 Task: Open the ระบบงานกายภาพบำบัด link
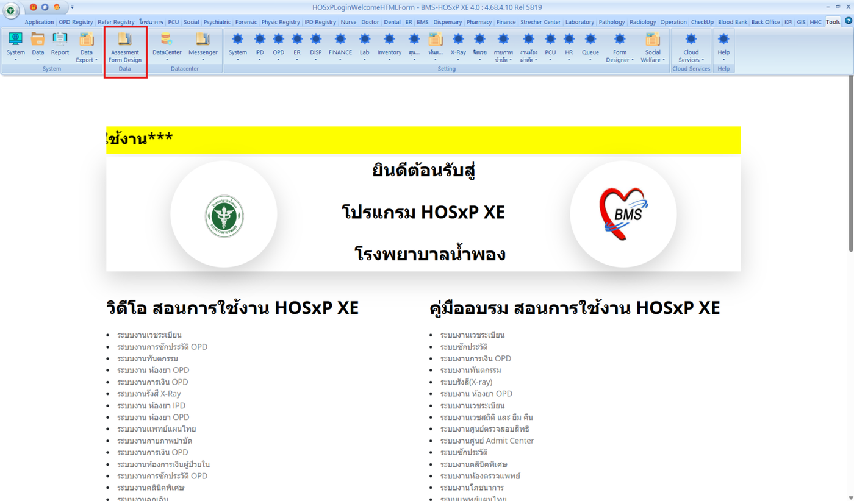point(155,441)
